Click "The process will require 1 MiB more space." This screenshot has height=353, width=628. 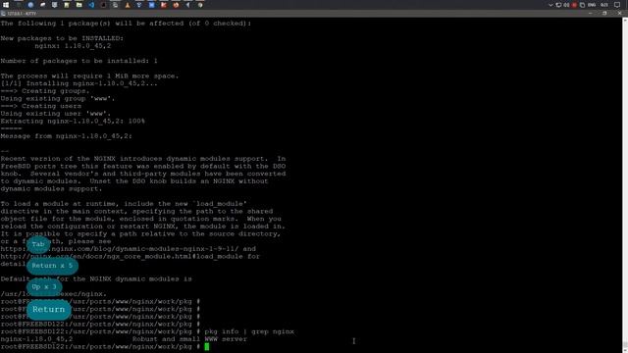coord(89,76)
